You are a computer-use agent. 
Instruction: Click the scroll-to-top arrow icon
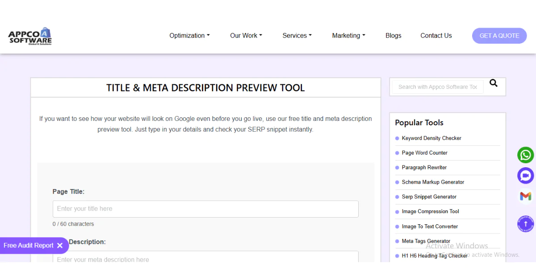click(525, 224)
